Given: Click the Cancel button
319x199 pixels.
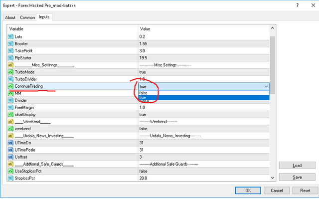Looking at the screenshot, I should pyautogui.click(x=277, y=191).
